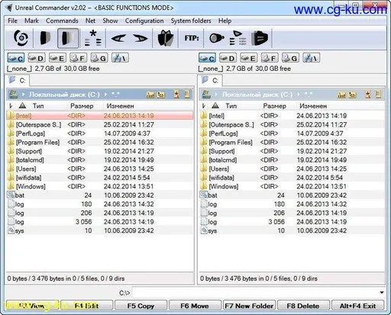Image resolution: width=391 pixels, height=315 pixels.
Task: Click the left panel C: tab
Action: (x=18, y=81)
